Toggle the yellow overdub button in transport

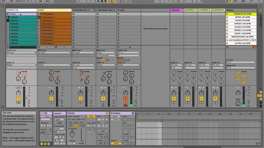[x=109, y=1]
